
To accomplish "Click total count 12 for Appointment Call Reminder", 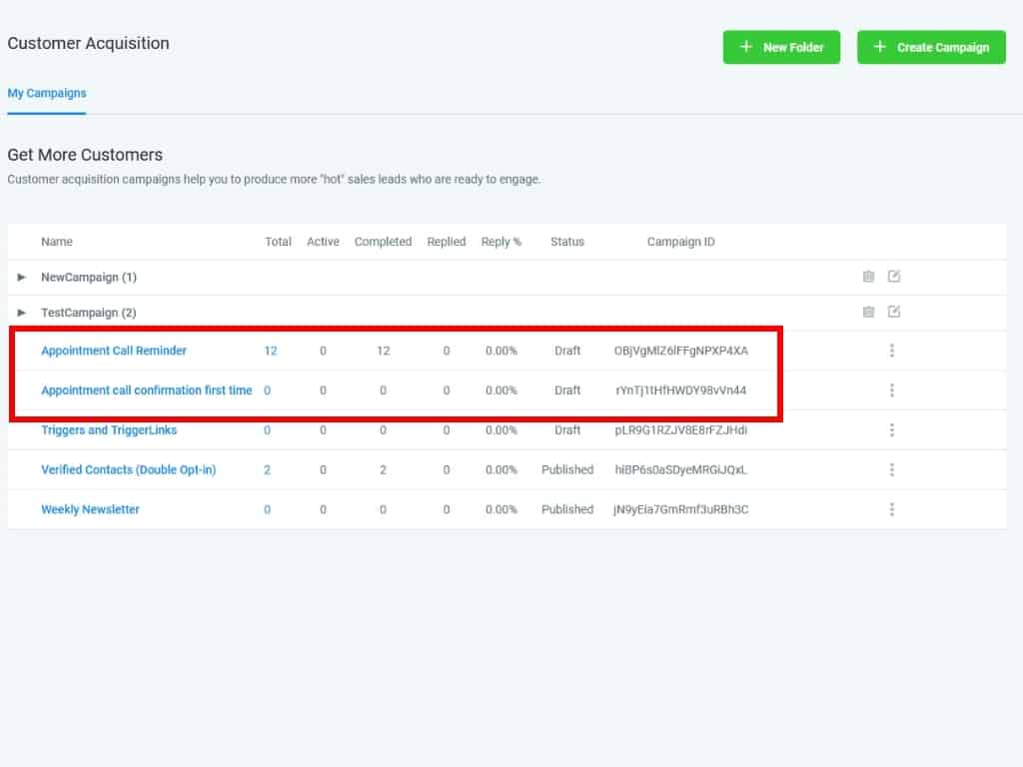I will pyautogui.click(x=271, y=351).
